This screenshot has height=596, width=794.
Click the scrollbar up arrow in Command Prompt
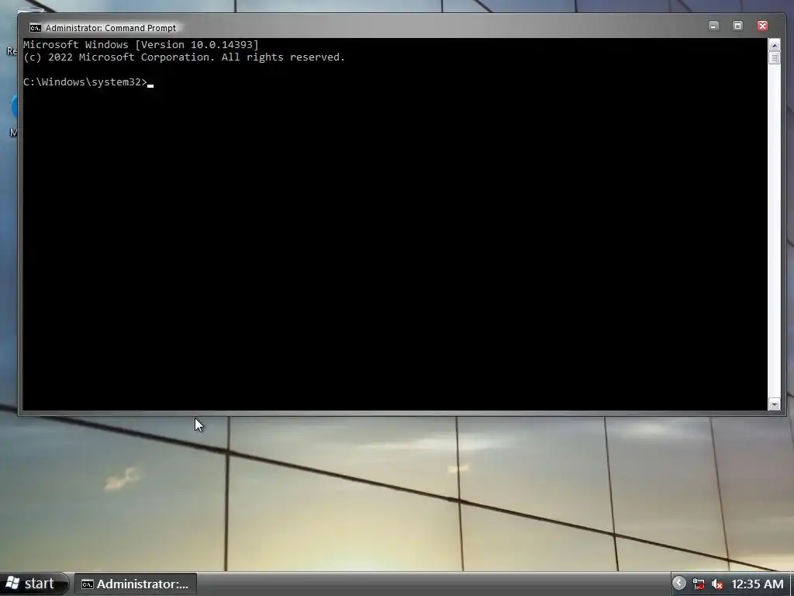click(774, 45)
